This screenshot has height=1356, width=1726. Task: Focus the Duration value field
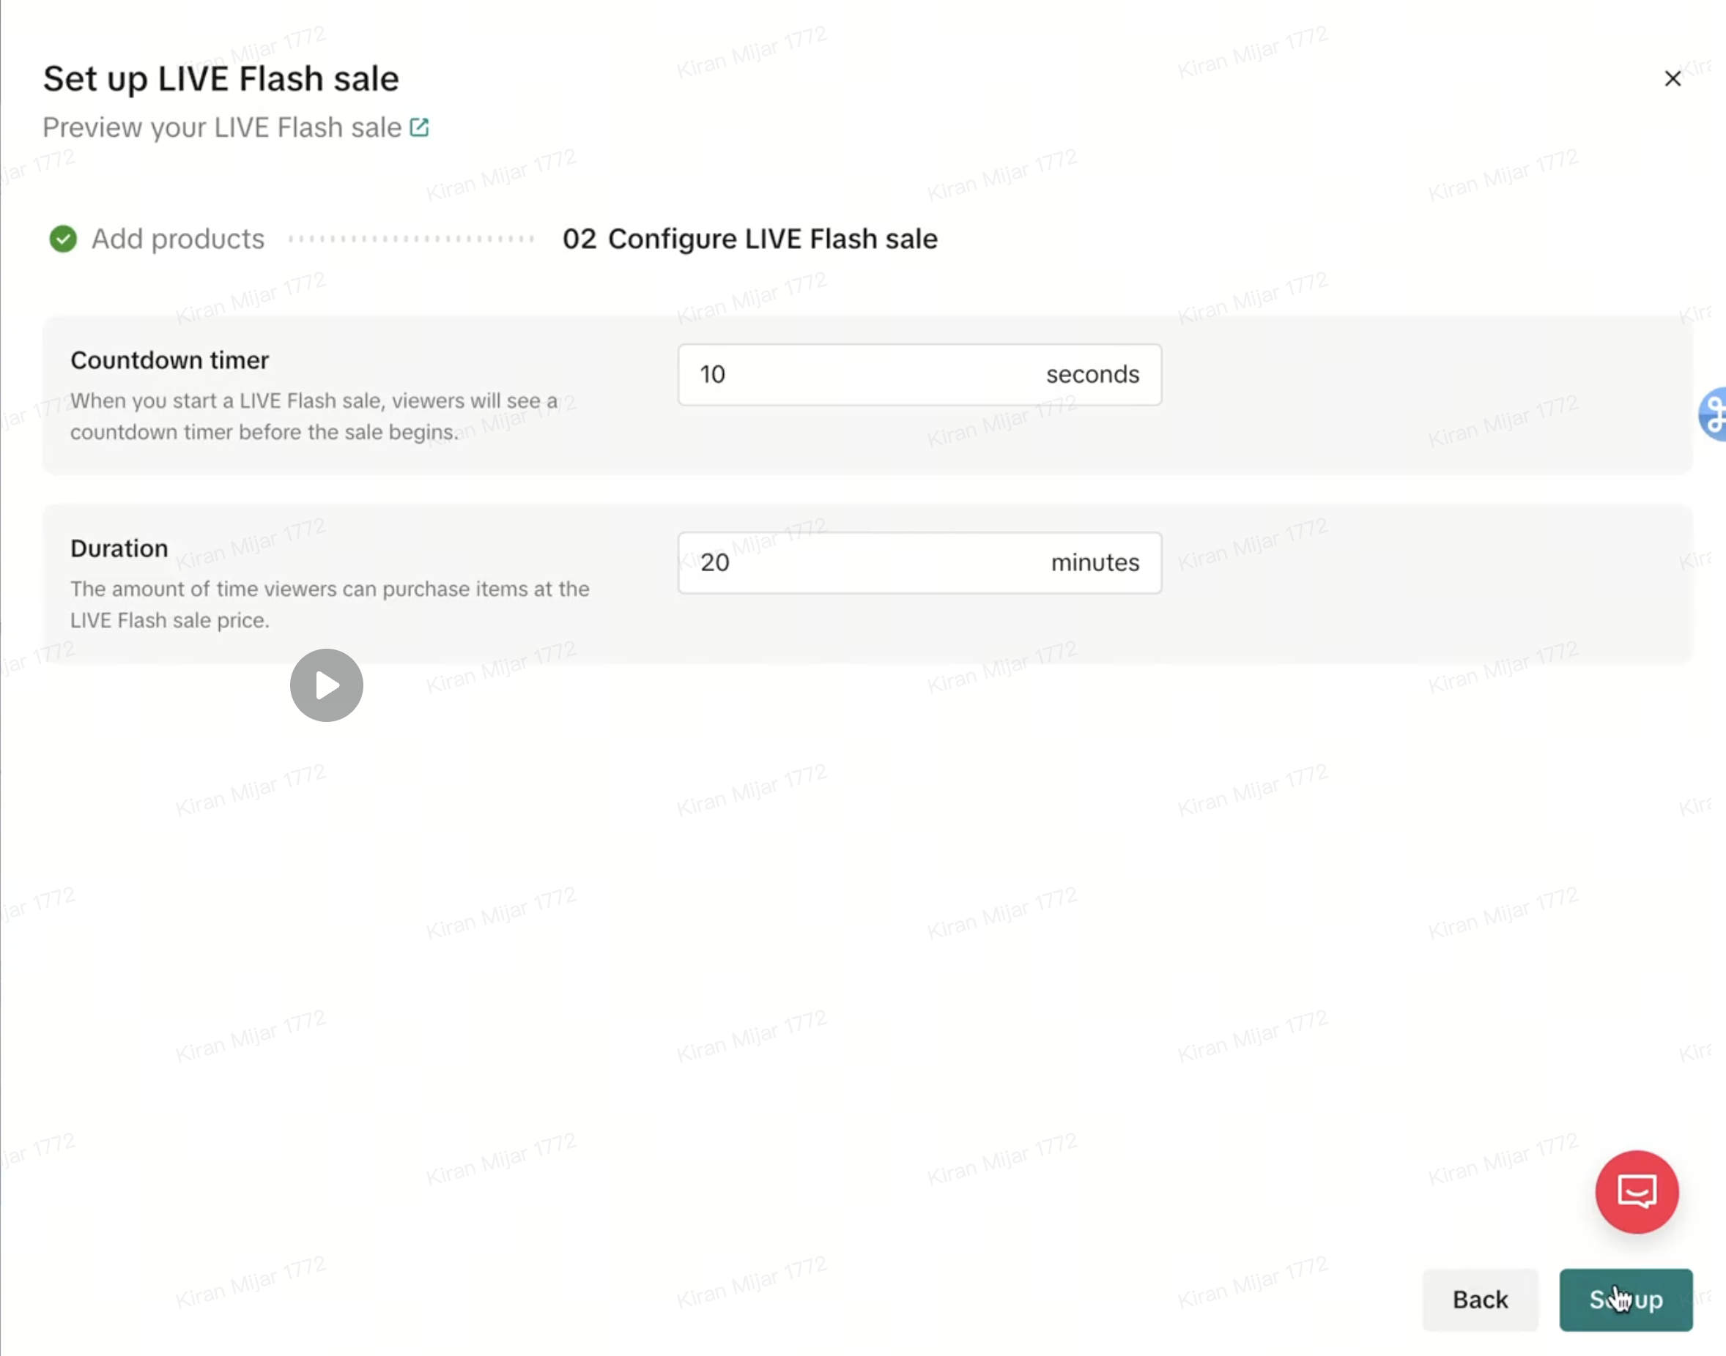(x=858, y=563)
